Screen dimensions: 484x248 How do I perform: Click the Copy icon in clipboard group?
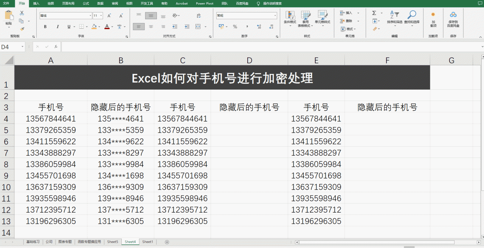(21, 21)
